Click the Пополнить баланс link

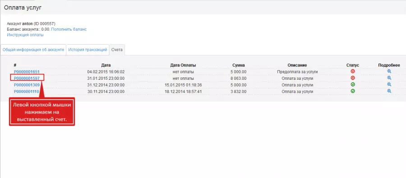click(69, 29)
